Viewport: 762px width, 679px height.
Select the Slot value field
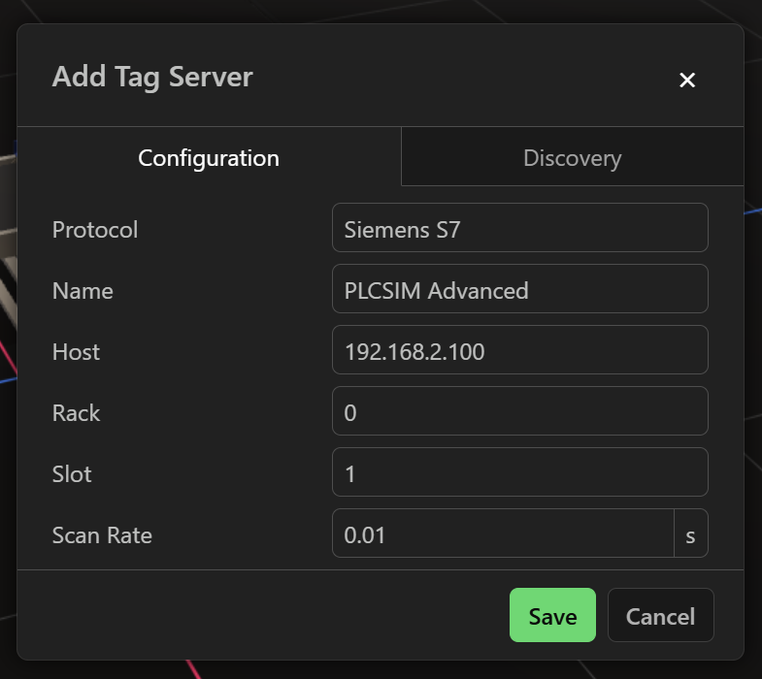[x=519, y=472]
